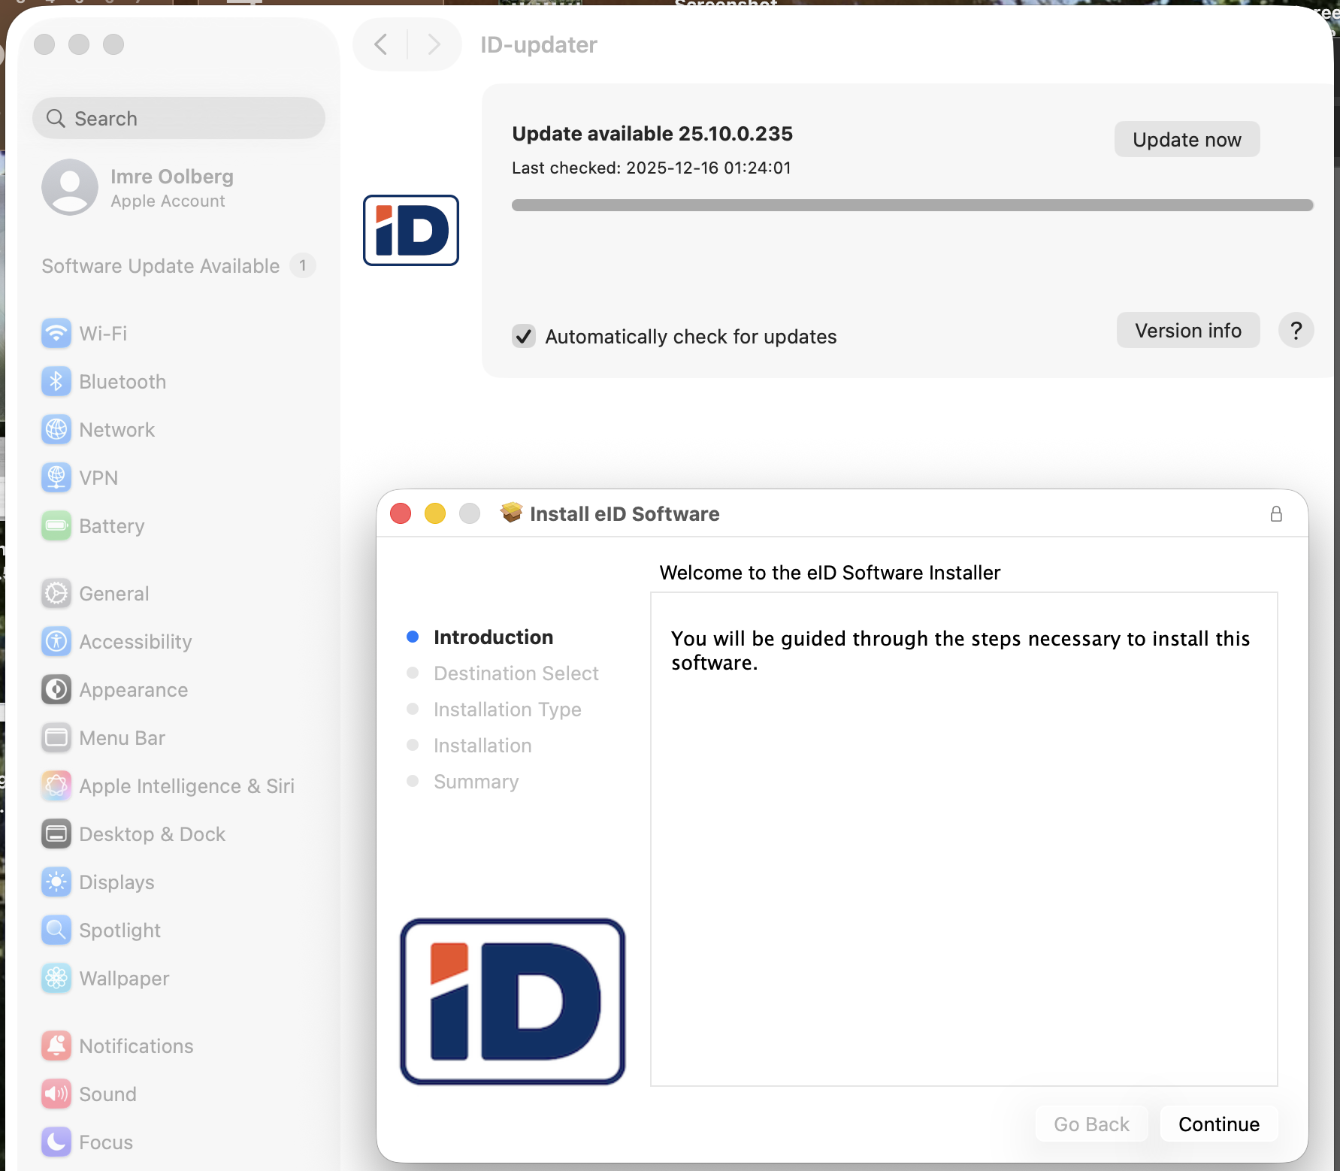Click the question mark help button
The height and width of the screenshot is (1171, 1340).
[1296, 331]
